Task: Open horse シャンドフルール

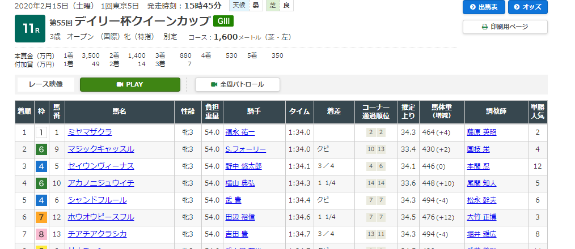Action: tap(97, 200)
